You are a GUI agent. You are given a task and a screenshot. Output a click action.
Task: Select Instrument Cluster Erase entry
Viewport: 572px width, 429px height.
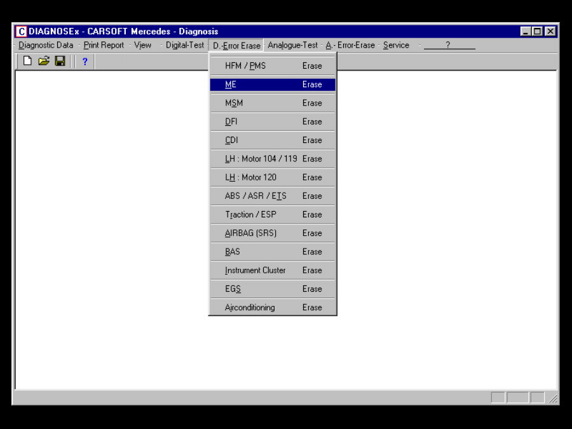click(x=273, y=270)
